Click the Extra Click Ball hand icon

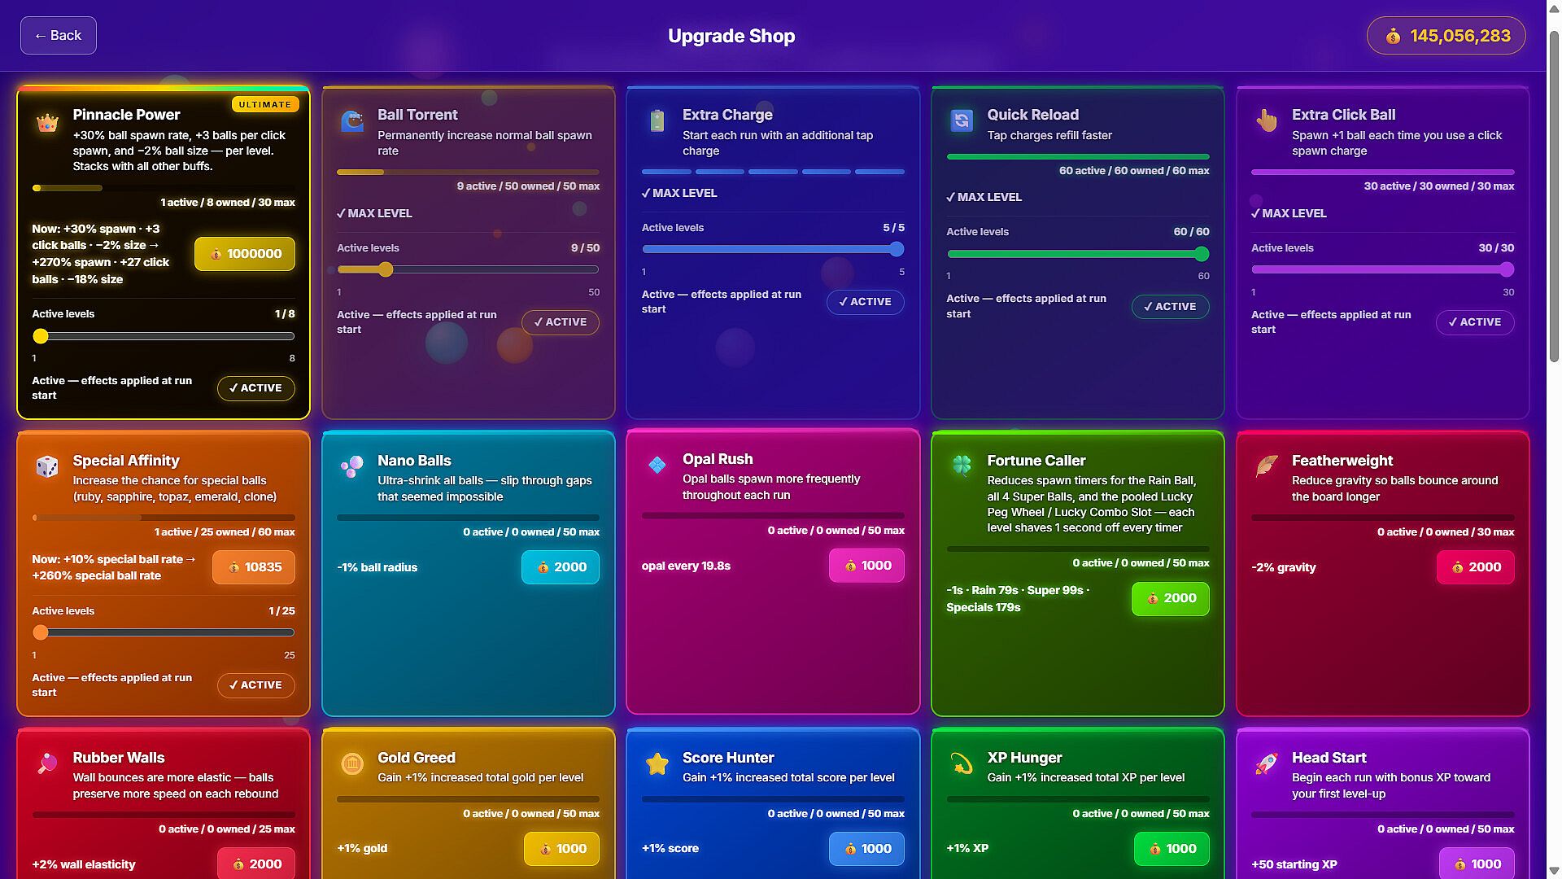click(1267, 121)
